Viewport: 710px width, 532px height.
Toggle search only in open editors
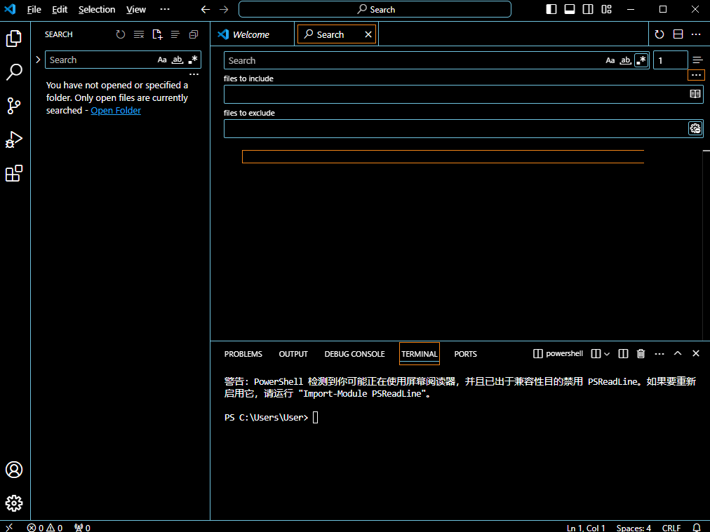coord(695,94)
